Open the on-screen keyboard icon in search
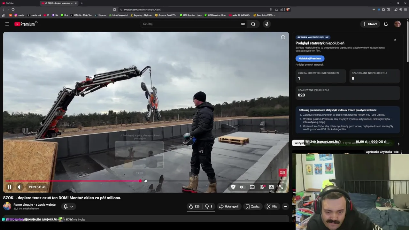This screenshot has height=230, width=409. [243, 24]
